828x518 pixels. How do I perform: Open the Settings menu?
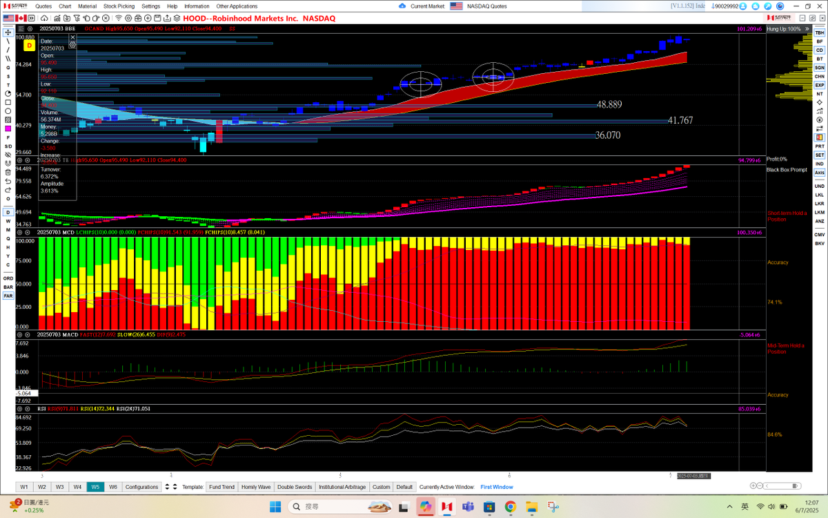151,6
